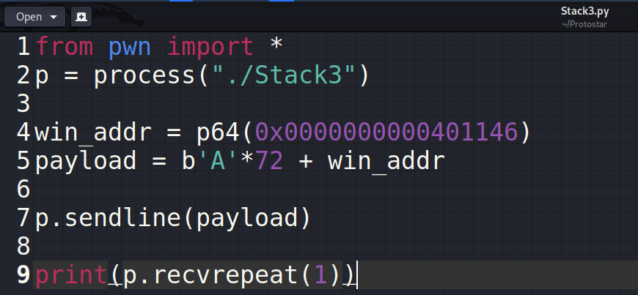The height and width of the screenshot is (295, 638).
Task: Click 'win_addr' at end of line 5
Action: [386, 162]
